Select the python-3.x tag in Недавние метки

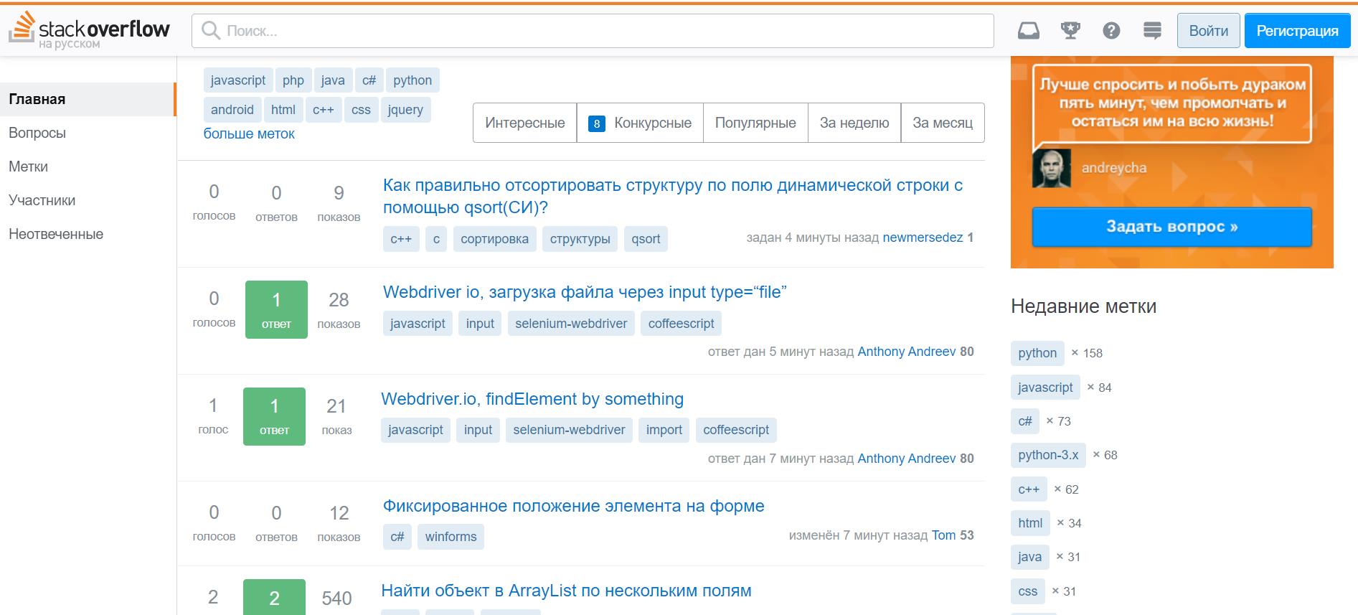coord(1047,455)
